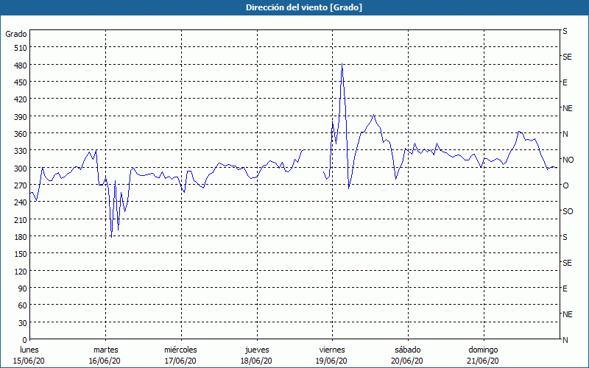
Task: Select the 'N' compass label beside 360
Action: point(565,134)
